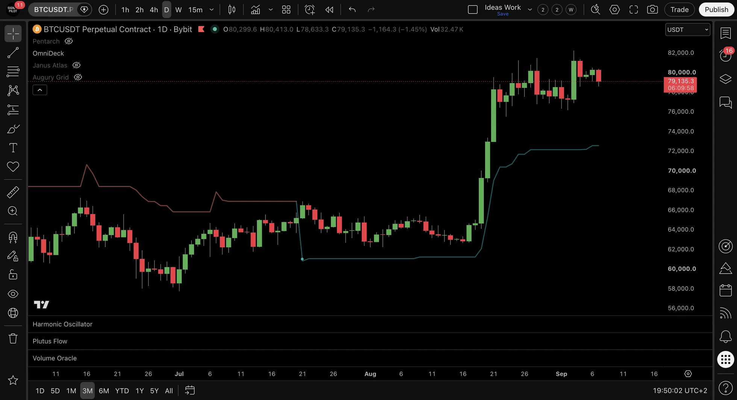Undo the last chart action
737x400 pixels.
[x=352, y=10]
